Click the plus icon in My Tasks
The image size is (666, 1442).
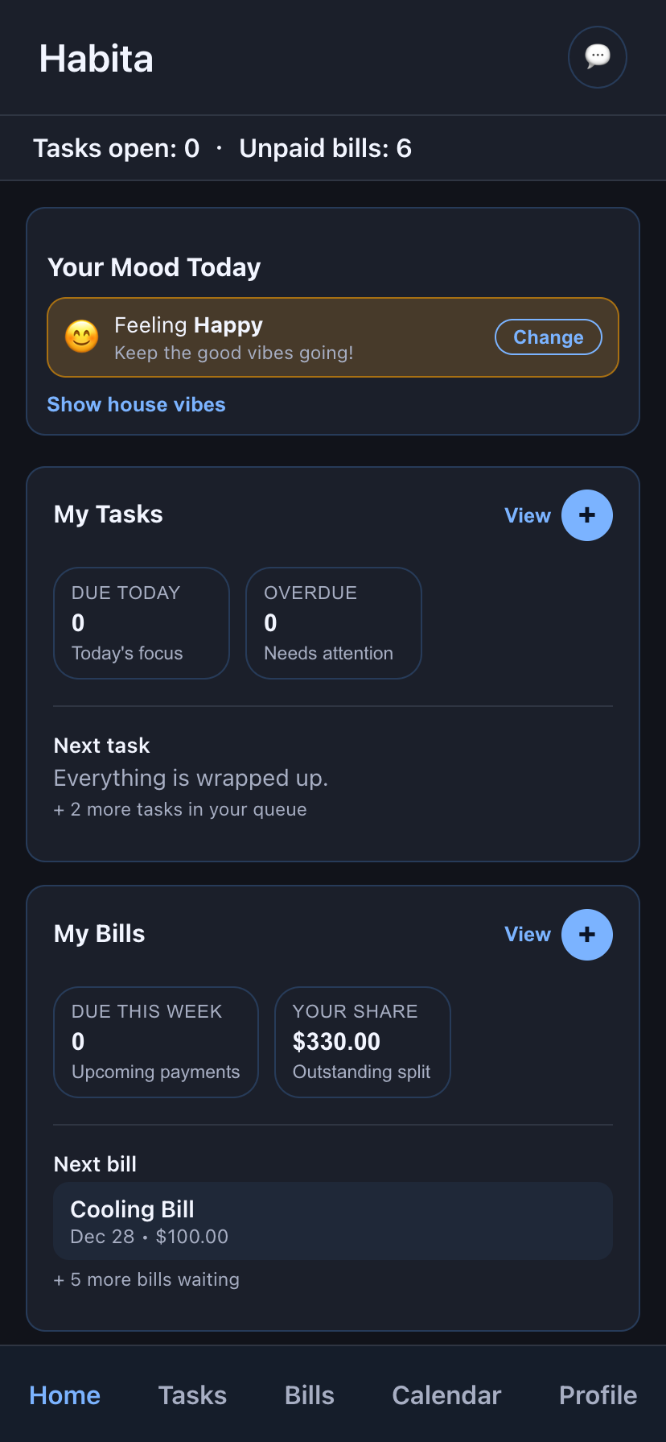coord(586,515)
